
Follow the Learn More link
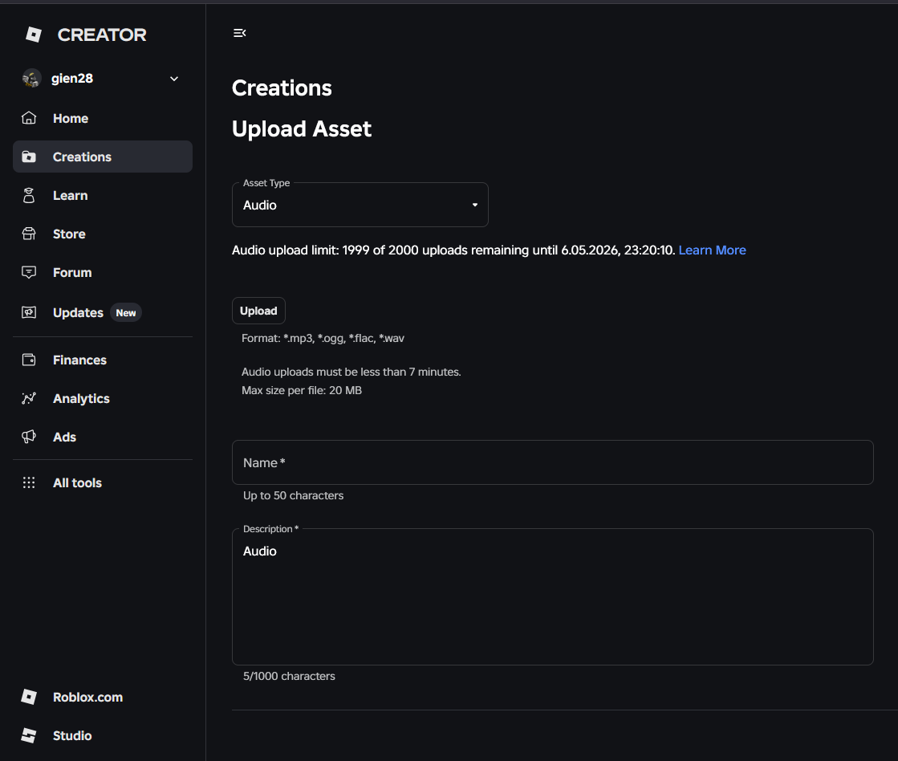(712, 250)
